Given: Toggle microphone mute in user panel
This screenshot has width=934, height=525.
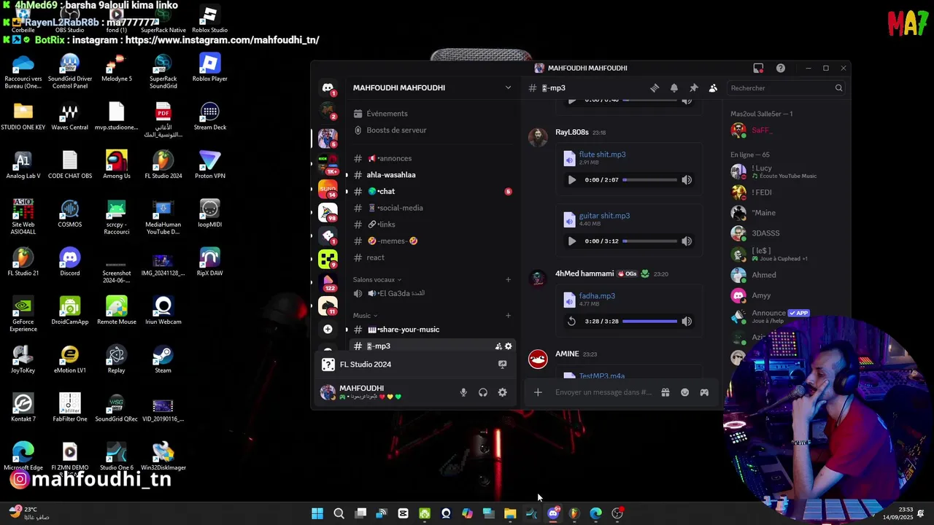Looking at the screenshot, I should [463, 392].
